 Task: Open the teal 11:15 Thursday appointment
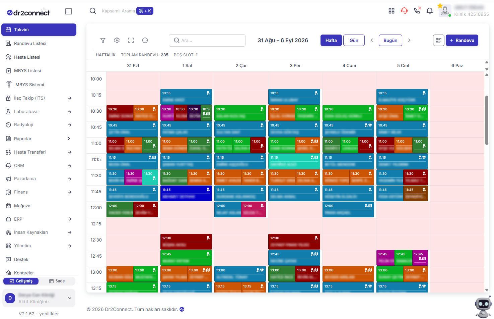coord(294,161)
